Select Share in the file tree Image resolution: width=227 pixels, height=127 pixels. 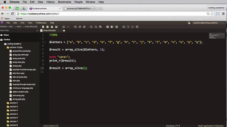(x=6, y=35)
